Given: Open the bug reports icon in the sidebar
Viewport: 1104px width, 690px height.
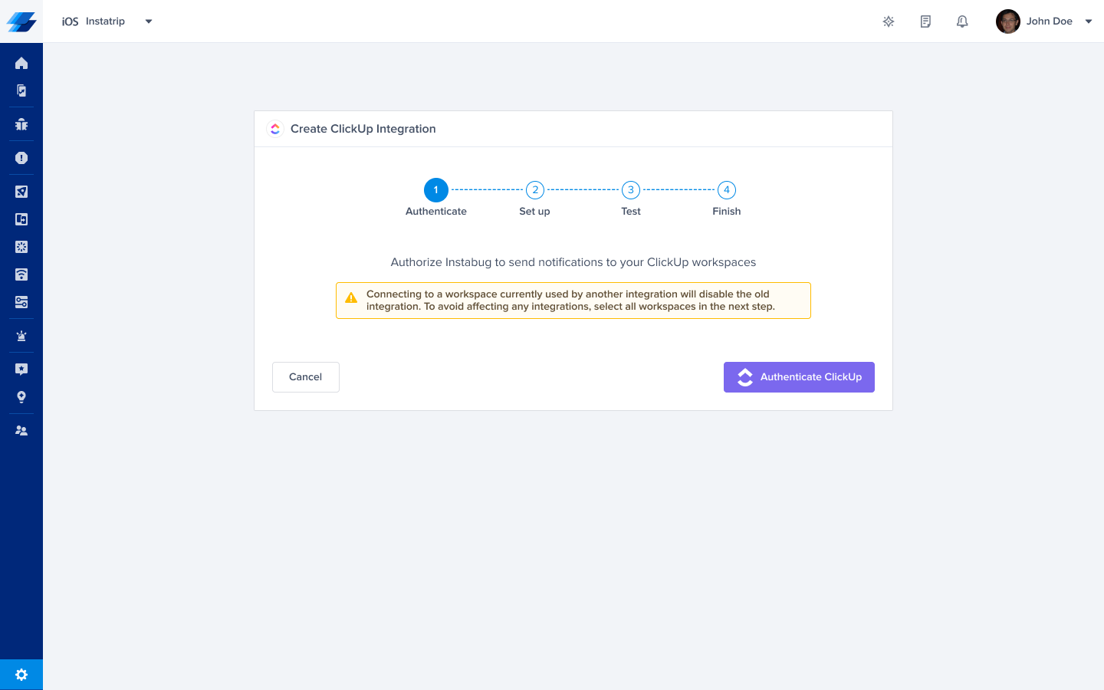Looking at the screenshot, I should (x=21, y=124).
